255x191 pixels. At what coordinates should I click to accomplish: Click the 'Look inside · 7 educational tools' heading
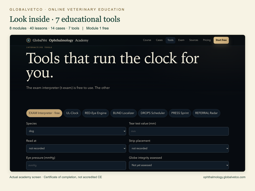click(x=65, y=19)
